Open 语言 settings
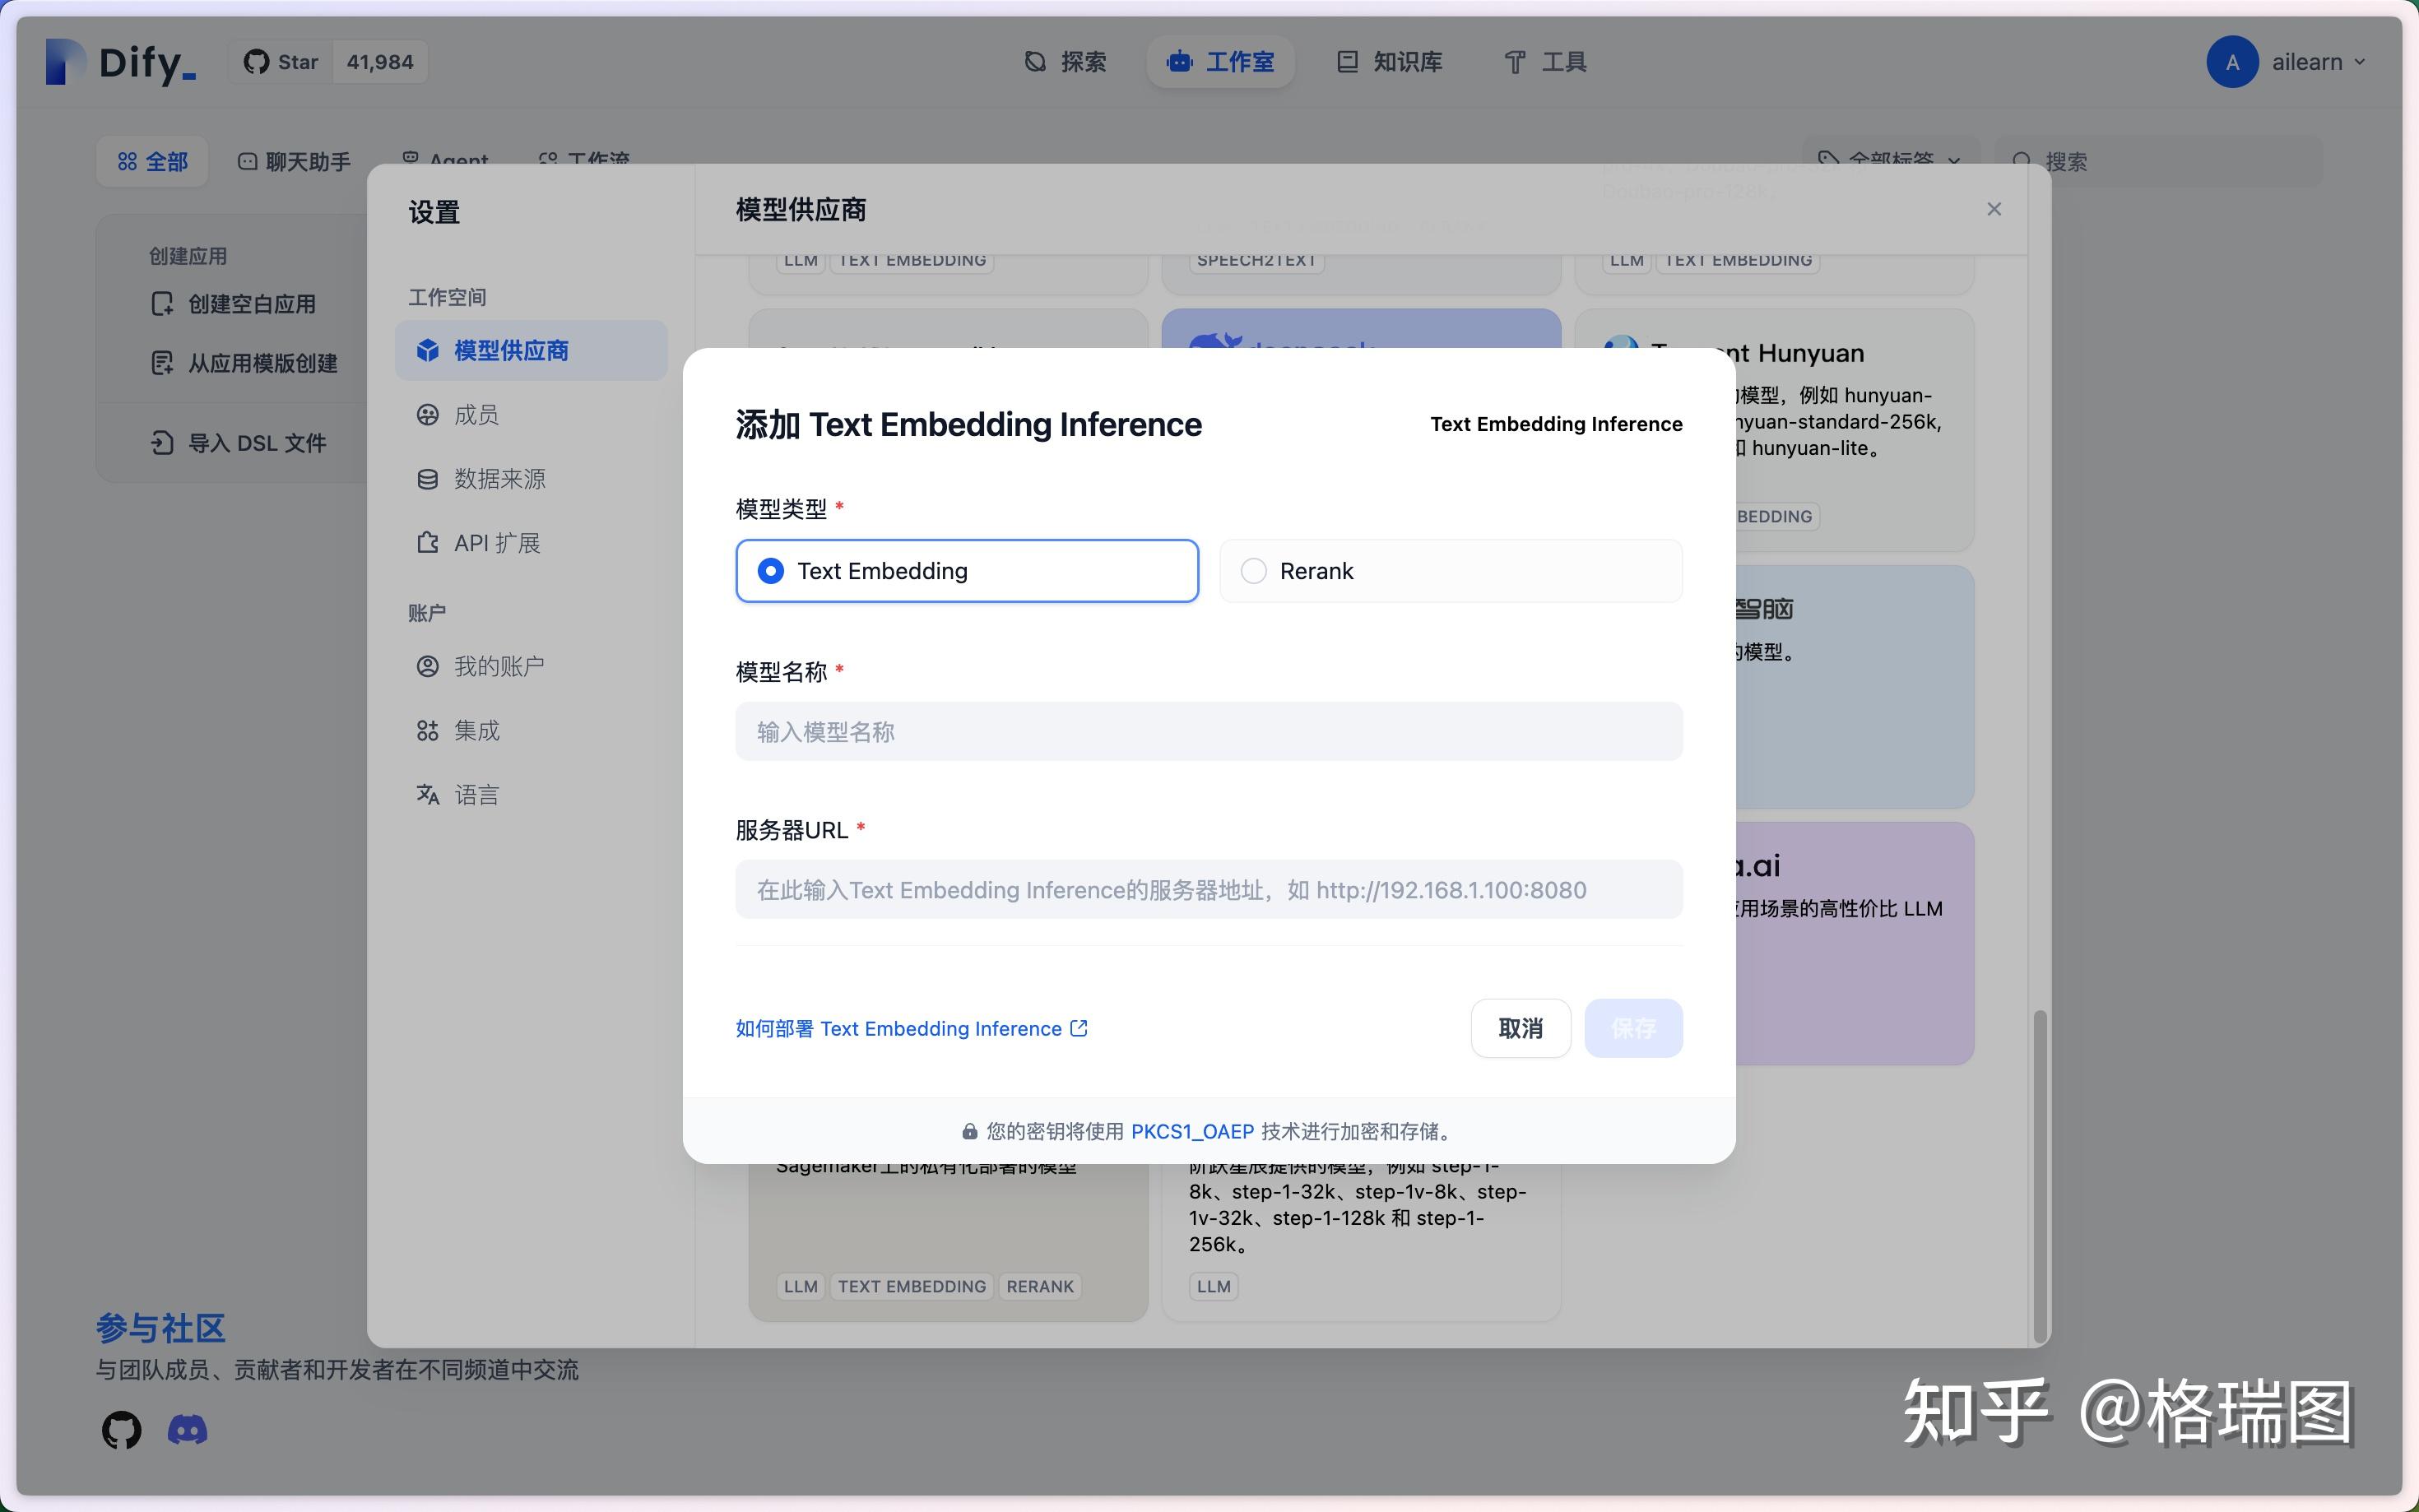 (x=476, y=793)
